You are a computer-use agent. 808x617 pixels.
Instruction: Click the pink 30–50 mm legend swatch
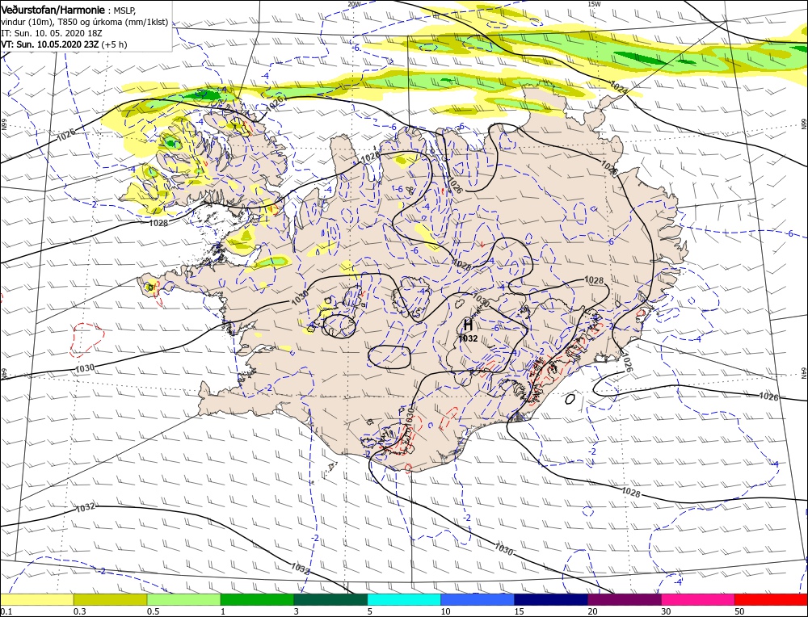pos(698,599)
